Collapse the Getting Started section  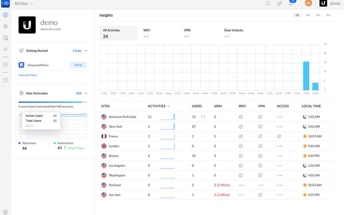pyautogui.click(x=86, y=51)
